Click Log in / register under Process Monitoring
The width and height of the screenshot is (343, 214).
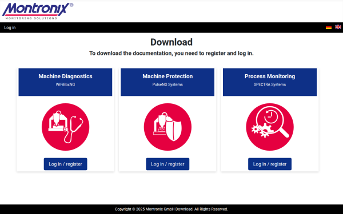(270, 164)
